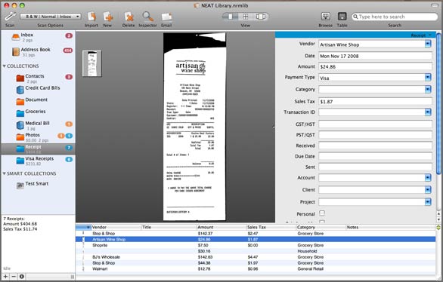Click the Scan wand icon
This screenshot has width=443, height=282.
click(10, 17)
